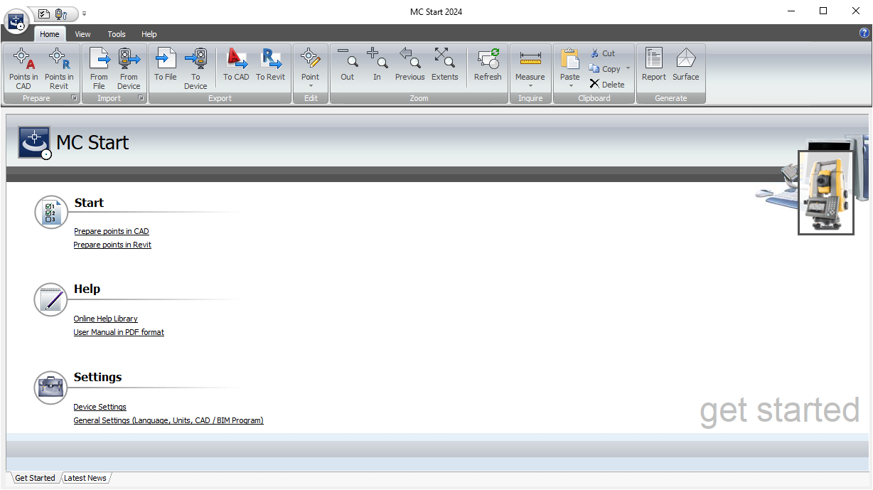873x490 pixels.
Task: Open the MC Start application menu button
Action: pyautogui.click(x=16, y=21)
